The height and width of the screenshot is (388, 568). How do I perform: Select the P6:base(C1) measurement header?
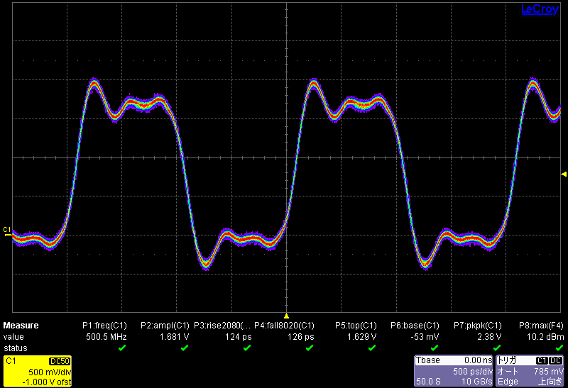(415, 326)
